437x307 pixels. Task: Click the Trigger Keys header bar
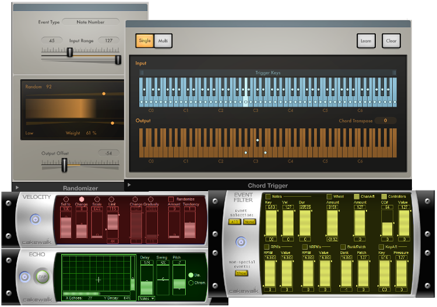point(268,73)
